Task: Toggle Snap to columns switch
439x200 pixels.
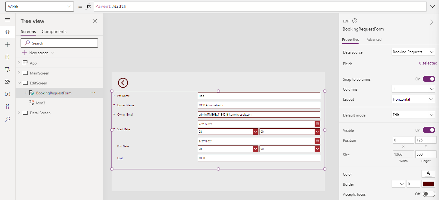Action: 429,79
